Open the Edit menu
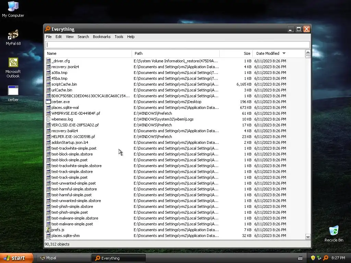Screen dimensions: 351x263 coord(59,37)
